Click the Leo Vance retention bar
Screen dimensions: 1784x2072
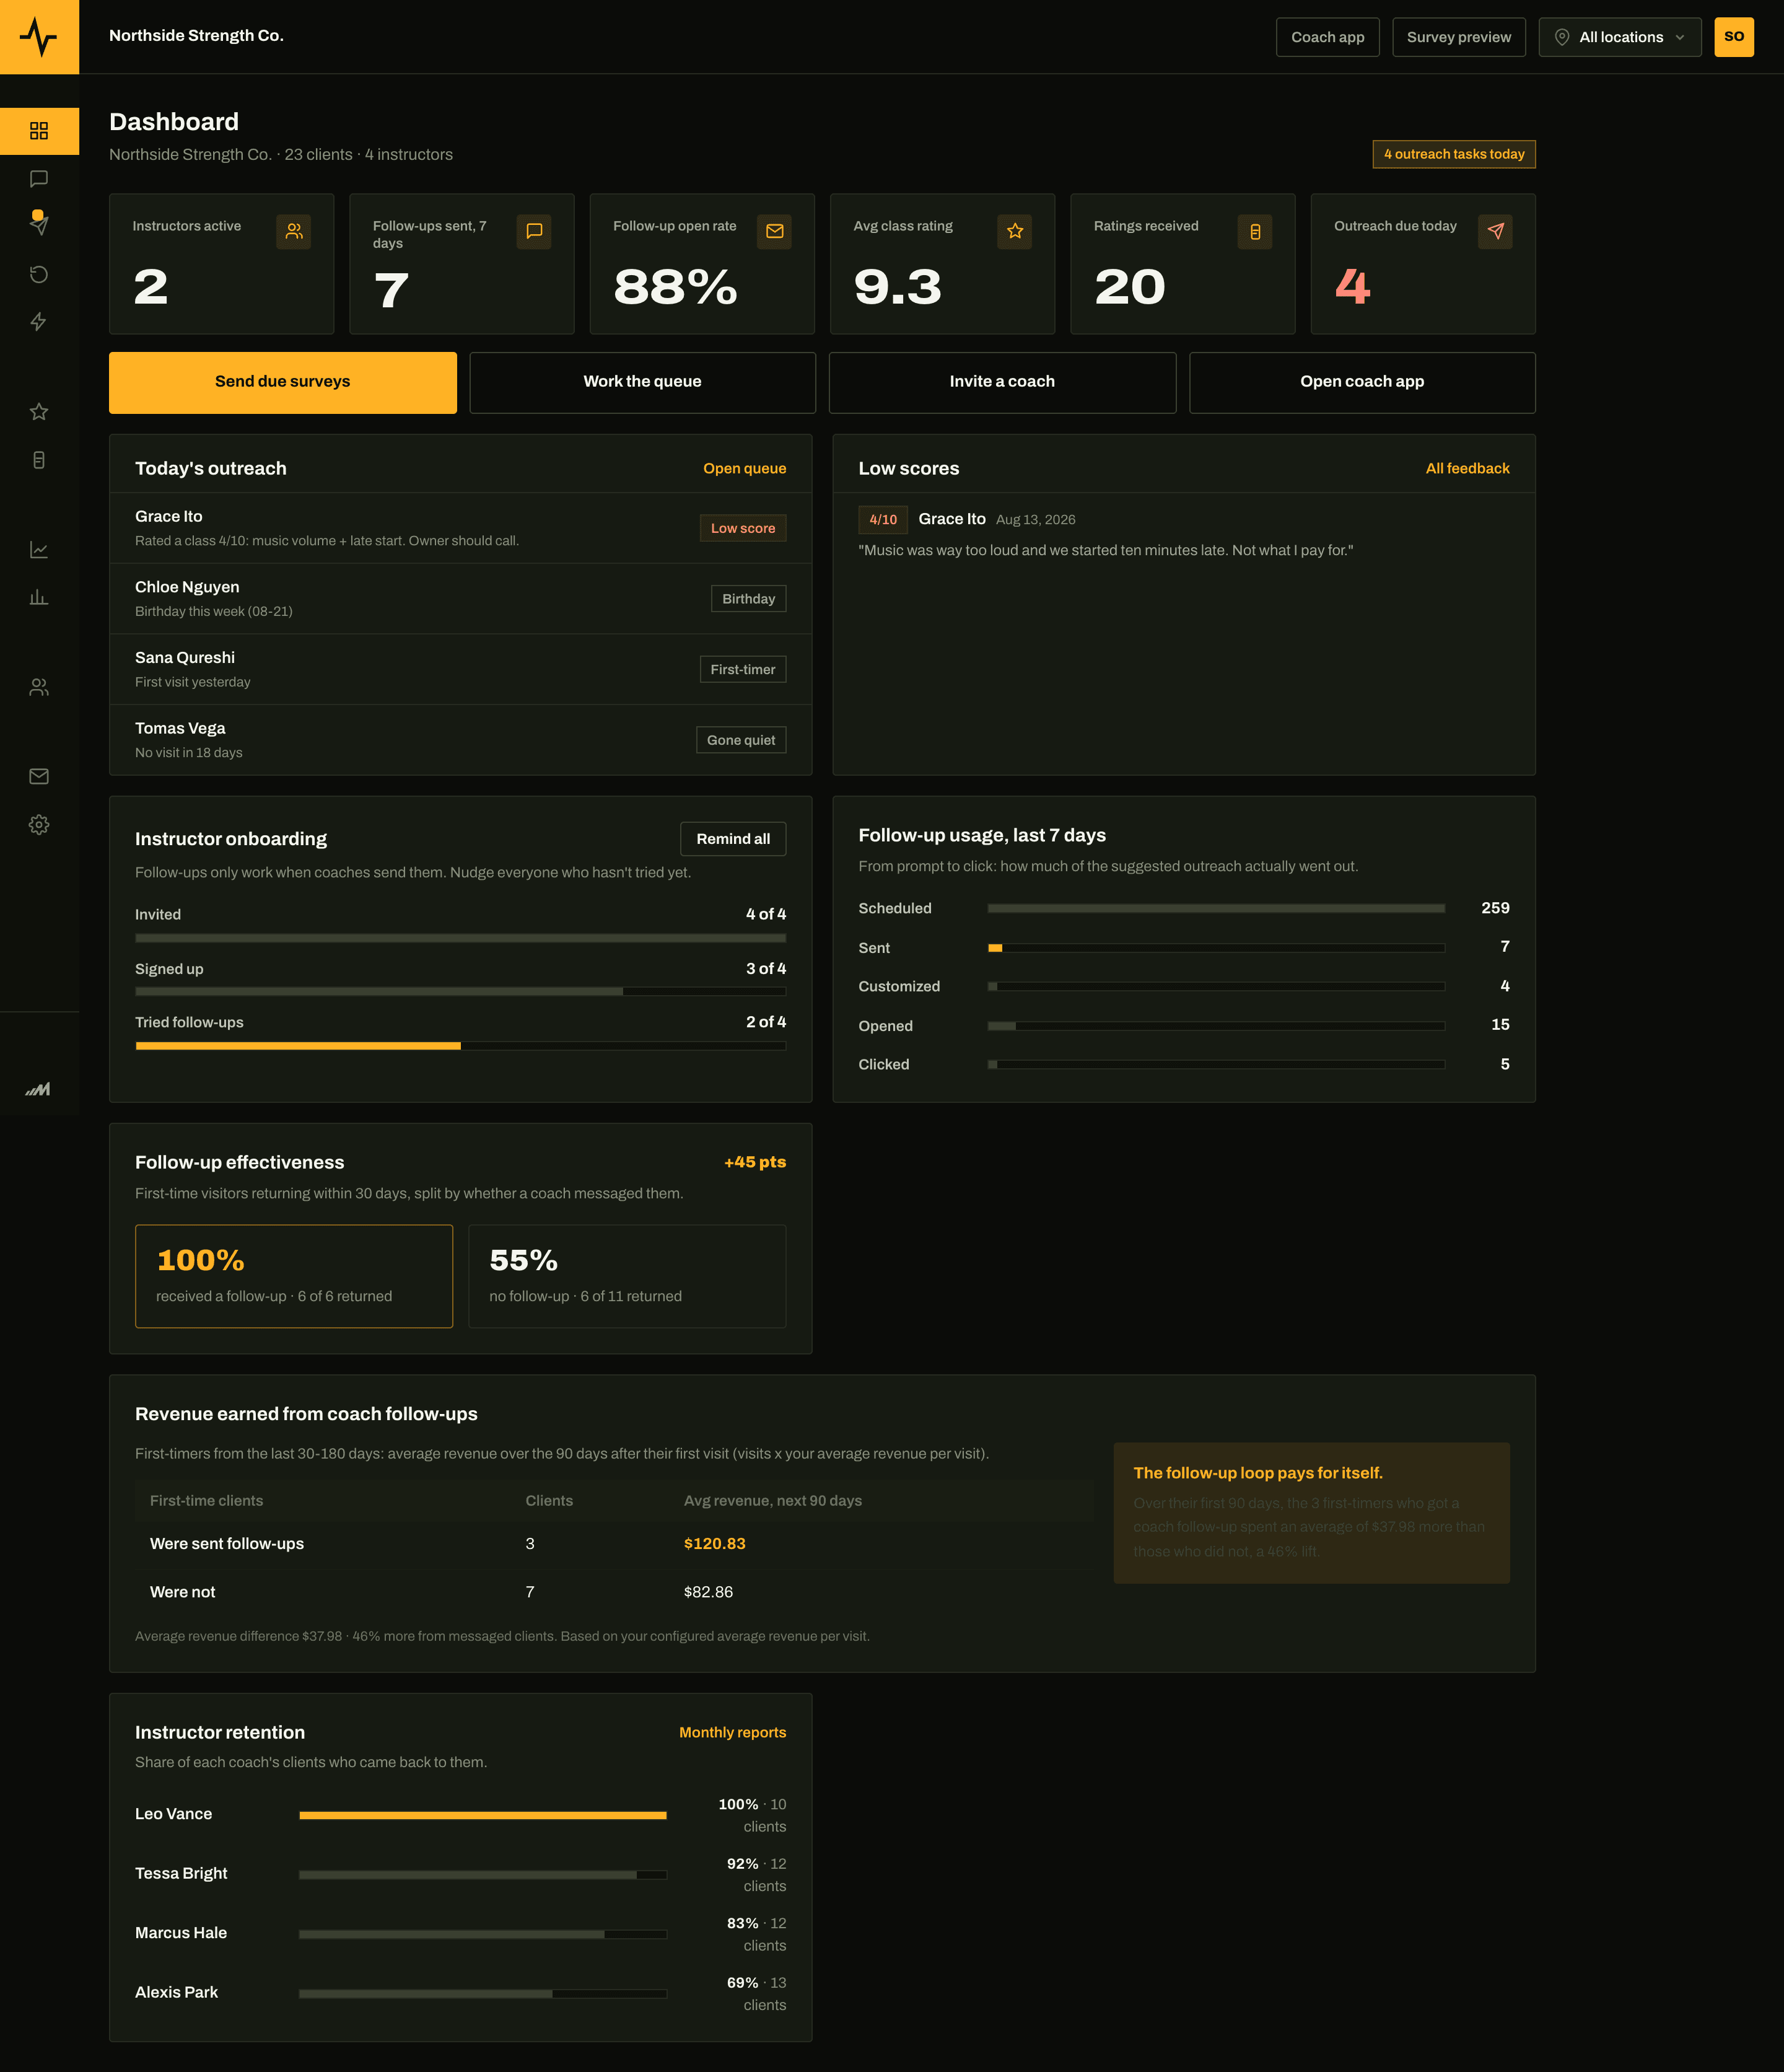(x=483, y=1815)
